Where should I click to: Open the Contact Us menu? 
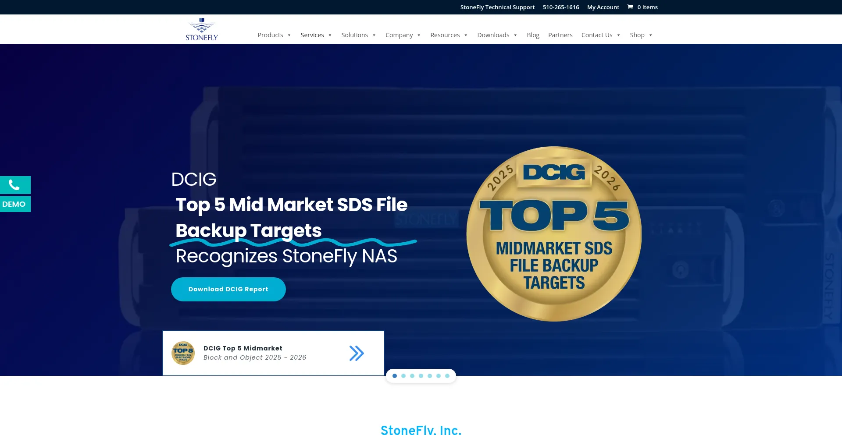point(596,35)
